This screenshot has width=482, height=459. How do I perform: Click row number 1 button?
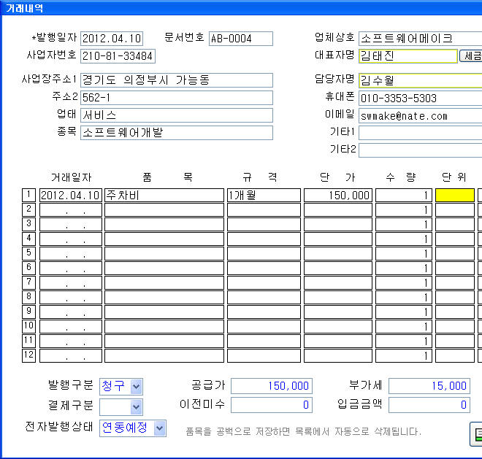point(29,196)
